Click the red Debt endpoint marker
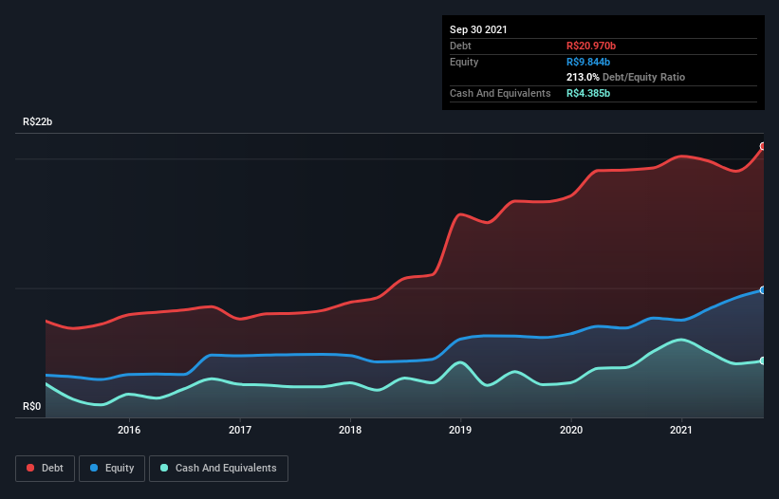This screenshot has width=779, height=499. [763, 146]
